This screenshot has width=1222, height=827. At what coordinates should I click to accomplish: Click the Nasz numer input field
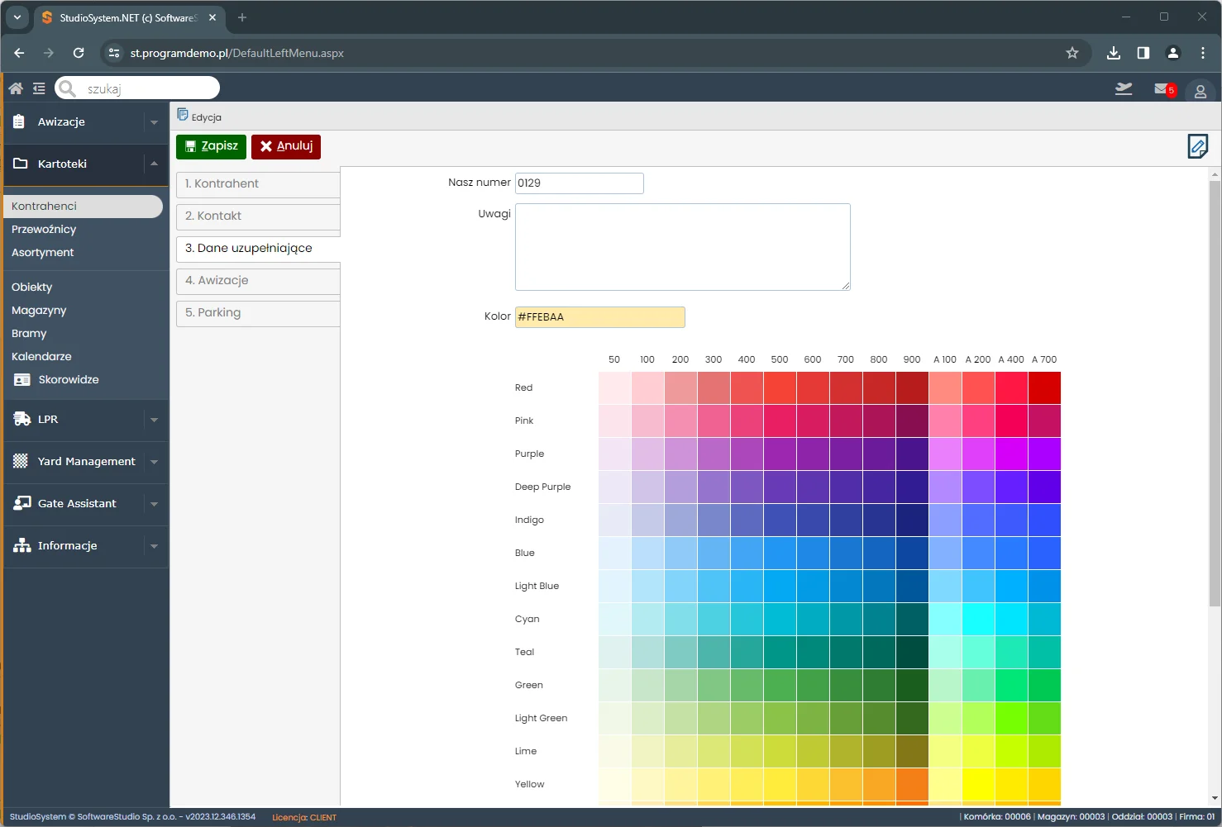coord(580,183)
